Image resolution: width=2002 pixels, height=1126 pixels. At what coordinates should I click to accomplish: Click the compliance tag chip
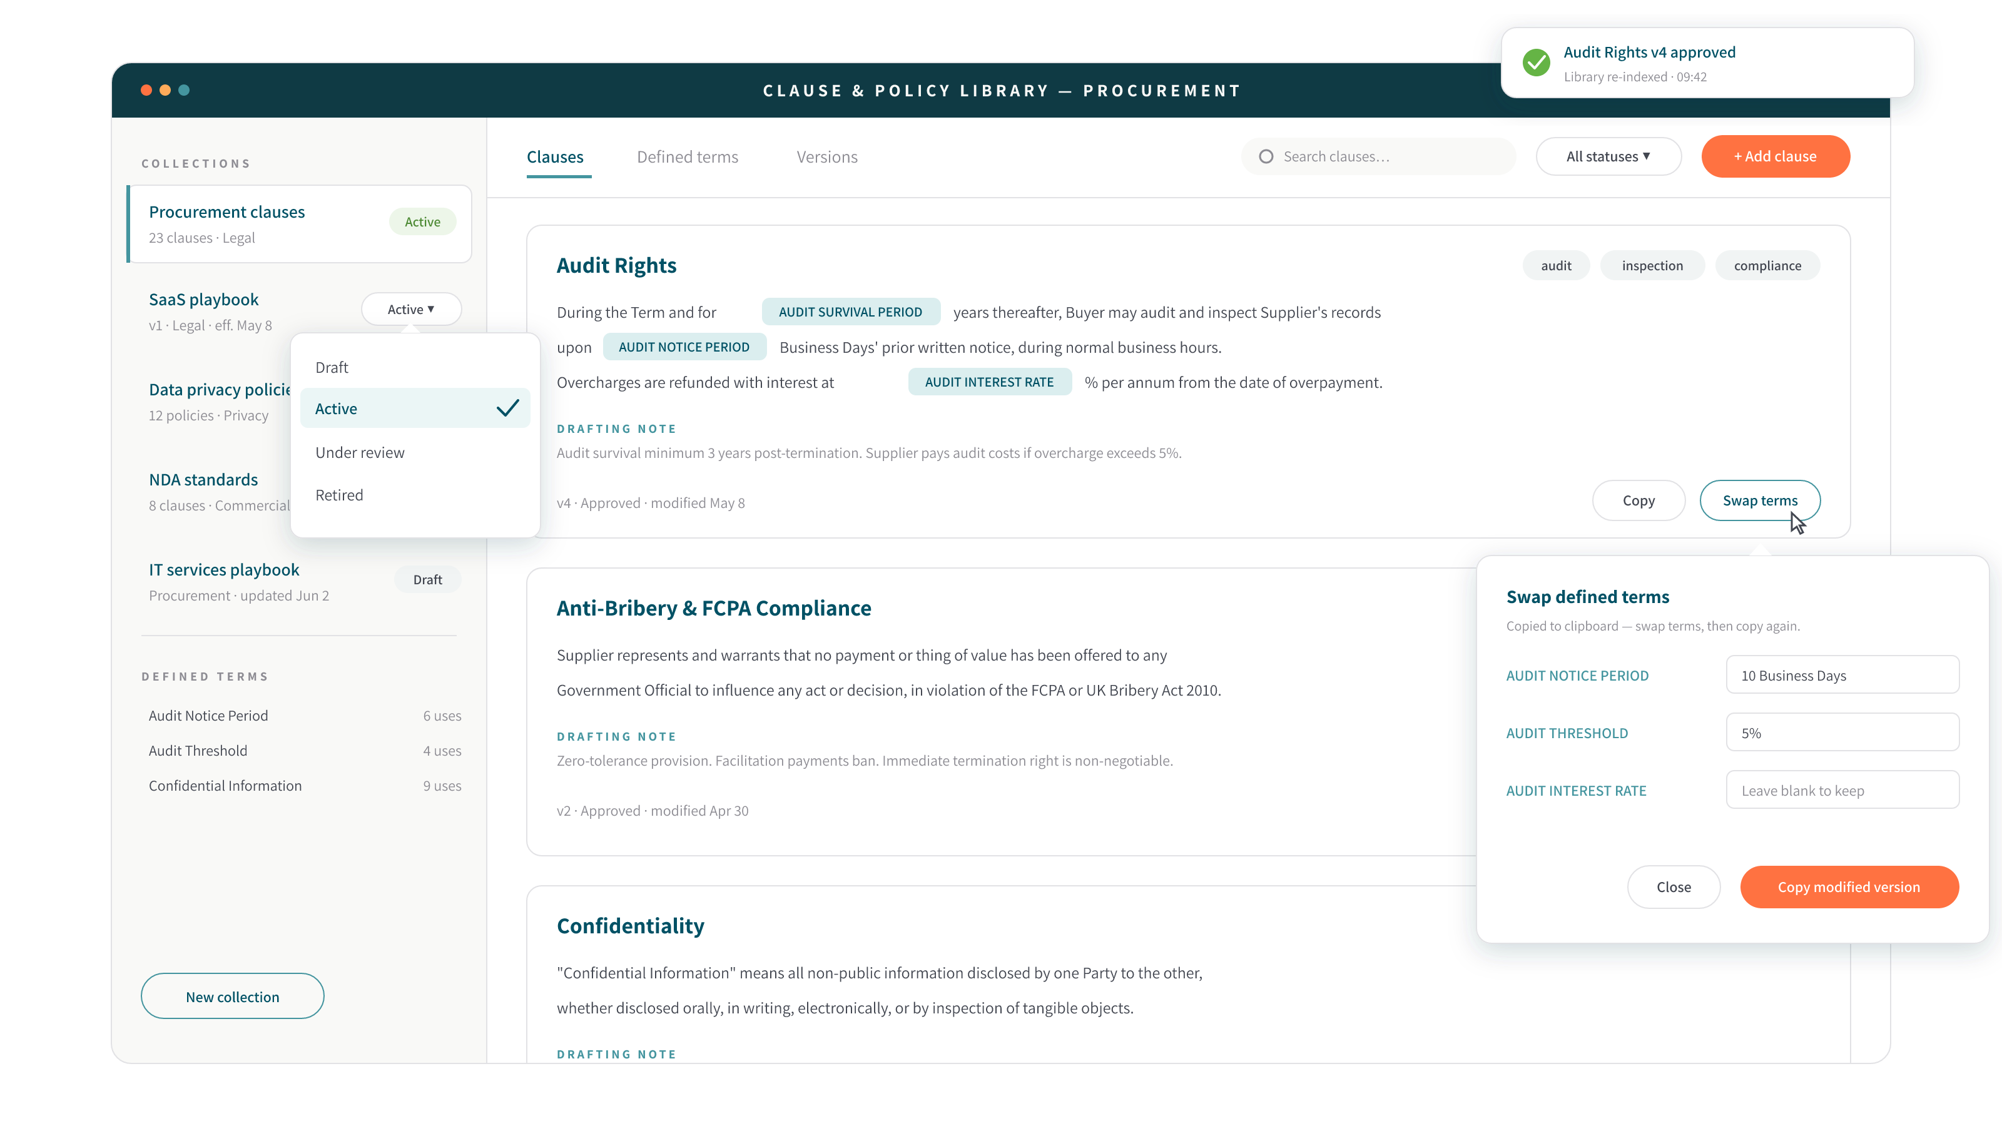coord(1767,265)
